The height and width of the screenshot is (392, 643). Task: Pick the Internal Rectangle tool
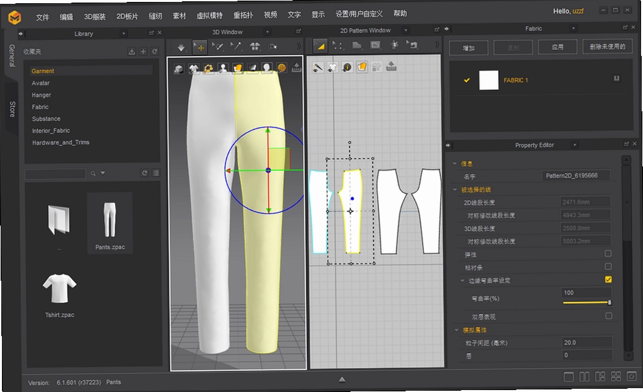click(375, 45)
